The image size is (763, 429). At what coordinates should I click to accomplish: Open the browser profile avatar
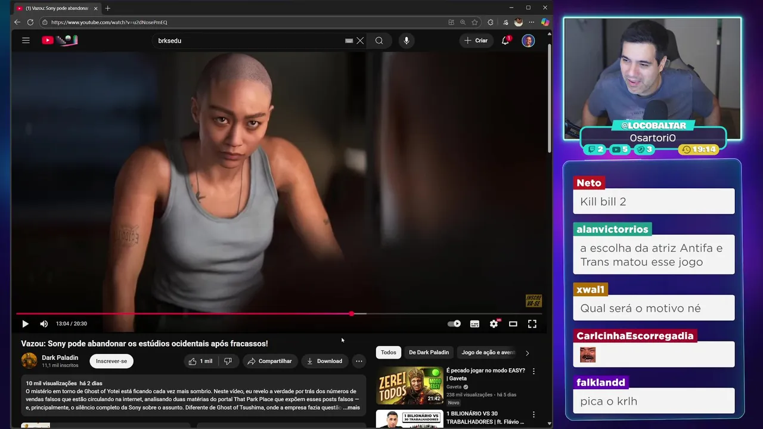[x=519, y=22]
